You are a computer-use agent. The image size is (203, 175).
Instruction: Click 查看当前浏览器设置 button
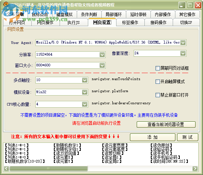coord(166,124)
